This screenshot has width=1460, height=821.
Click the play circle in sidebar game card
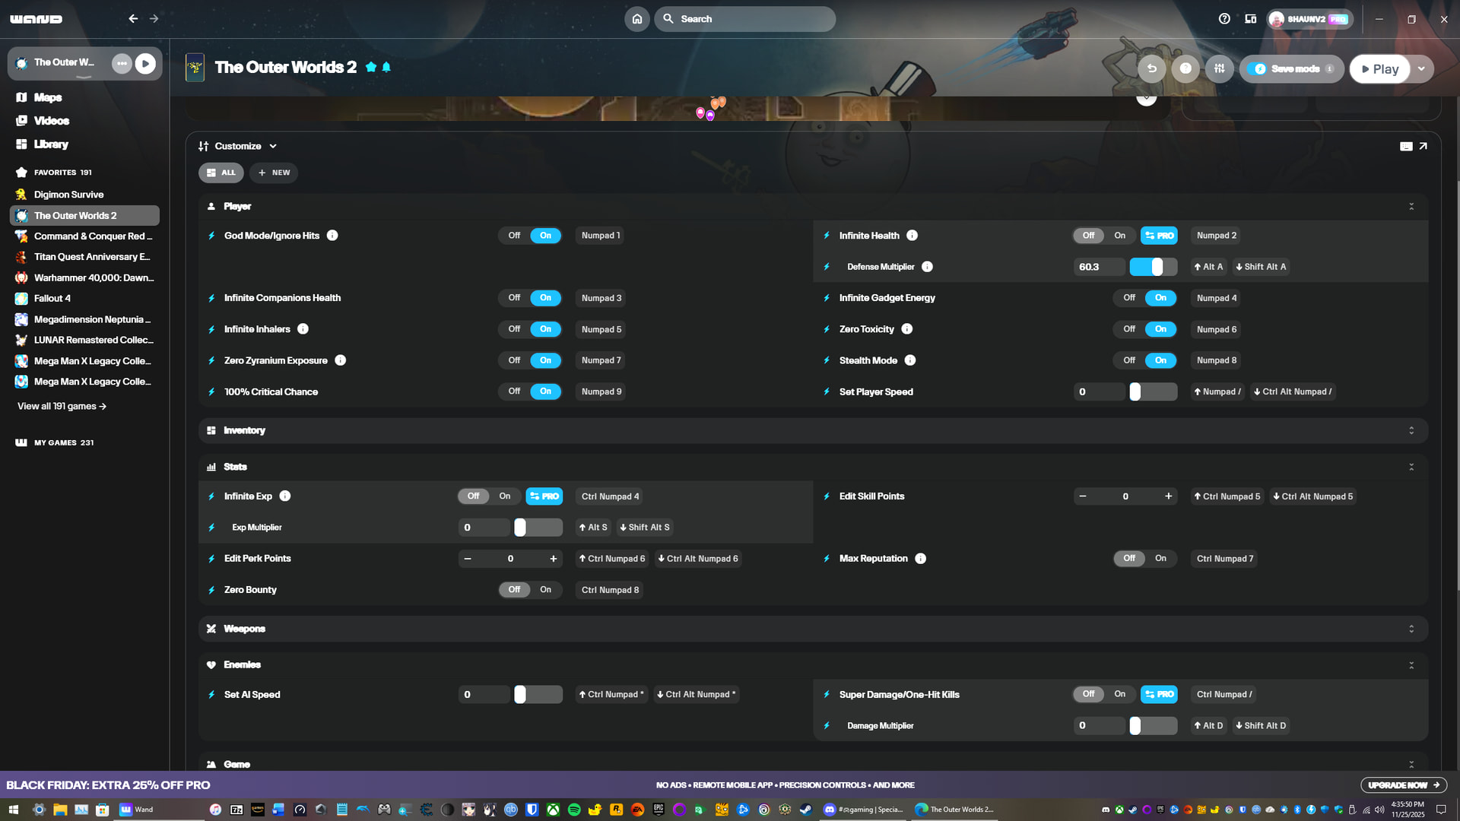point(145,63)
